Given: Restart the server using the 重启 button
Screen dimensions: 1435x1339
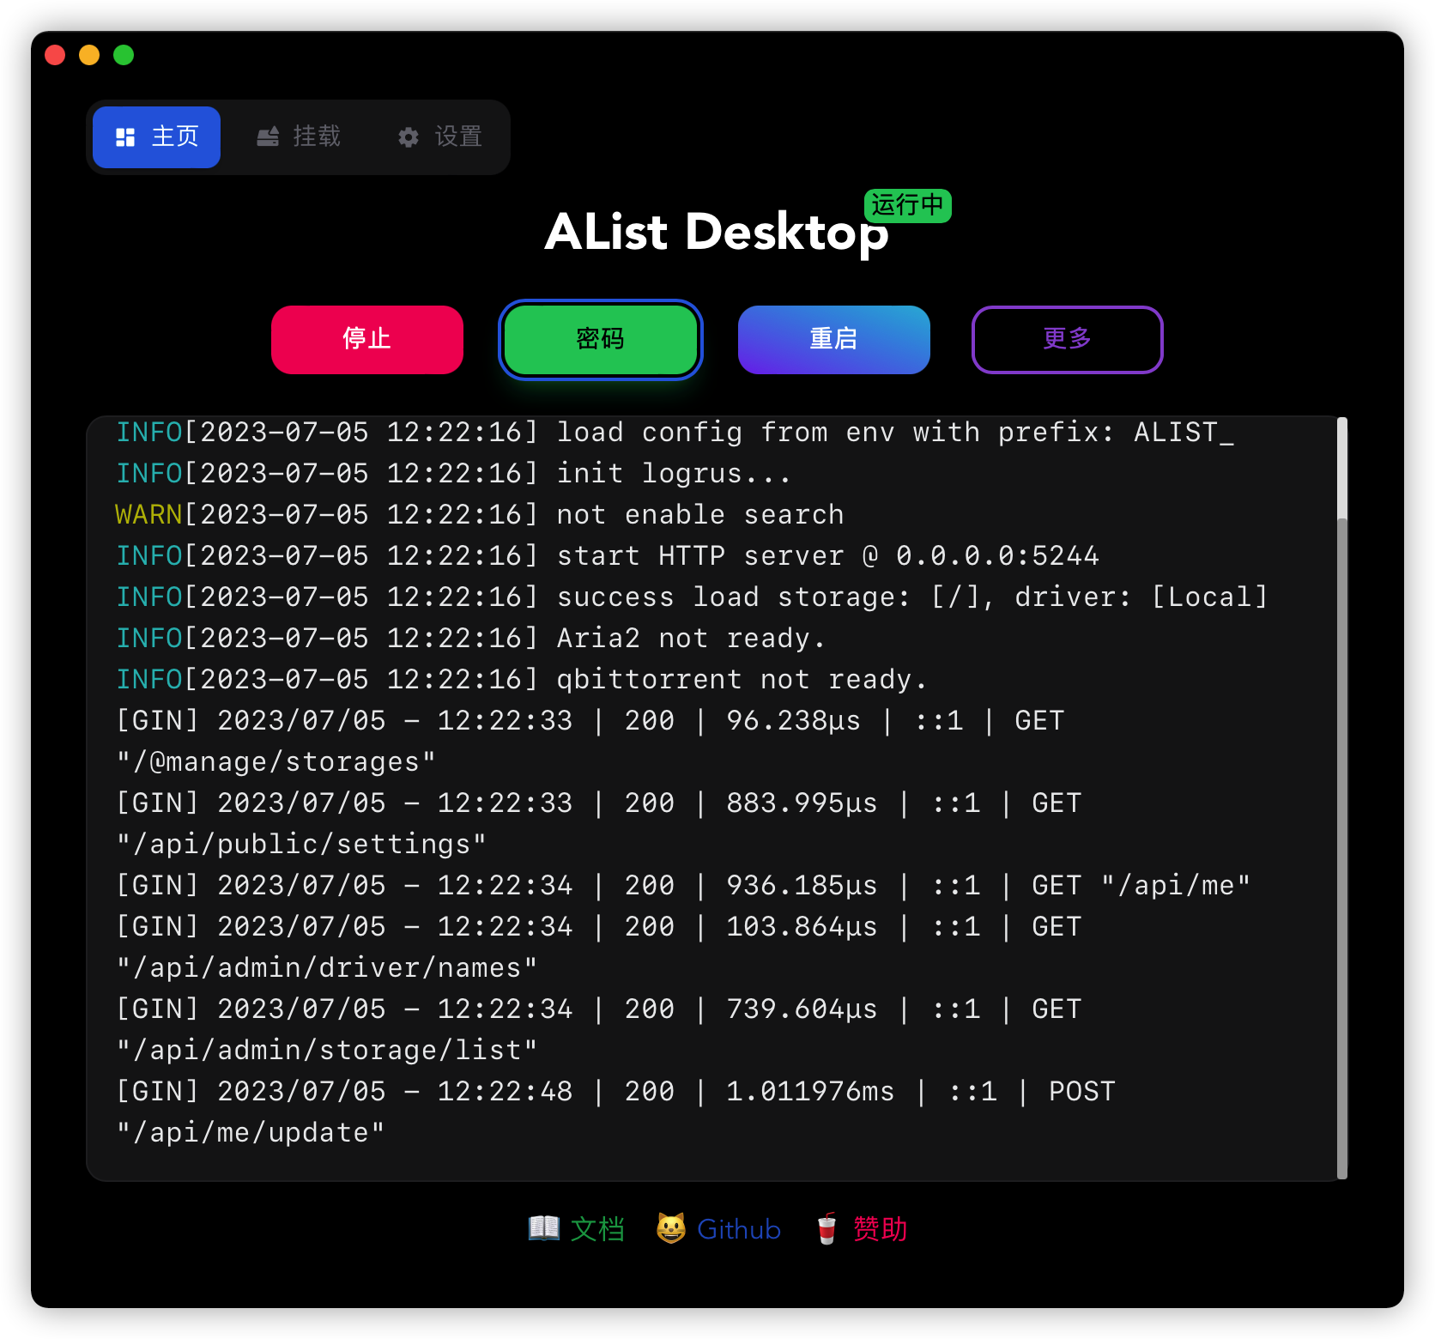Looking at the screenshot, I should [x=834, y=340].
